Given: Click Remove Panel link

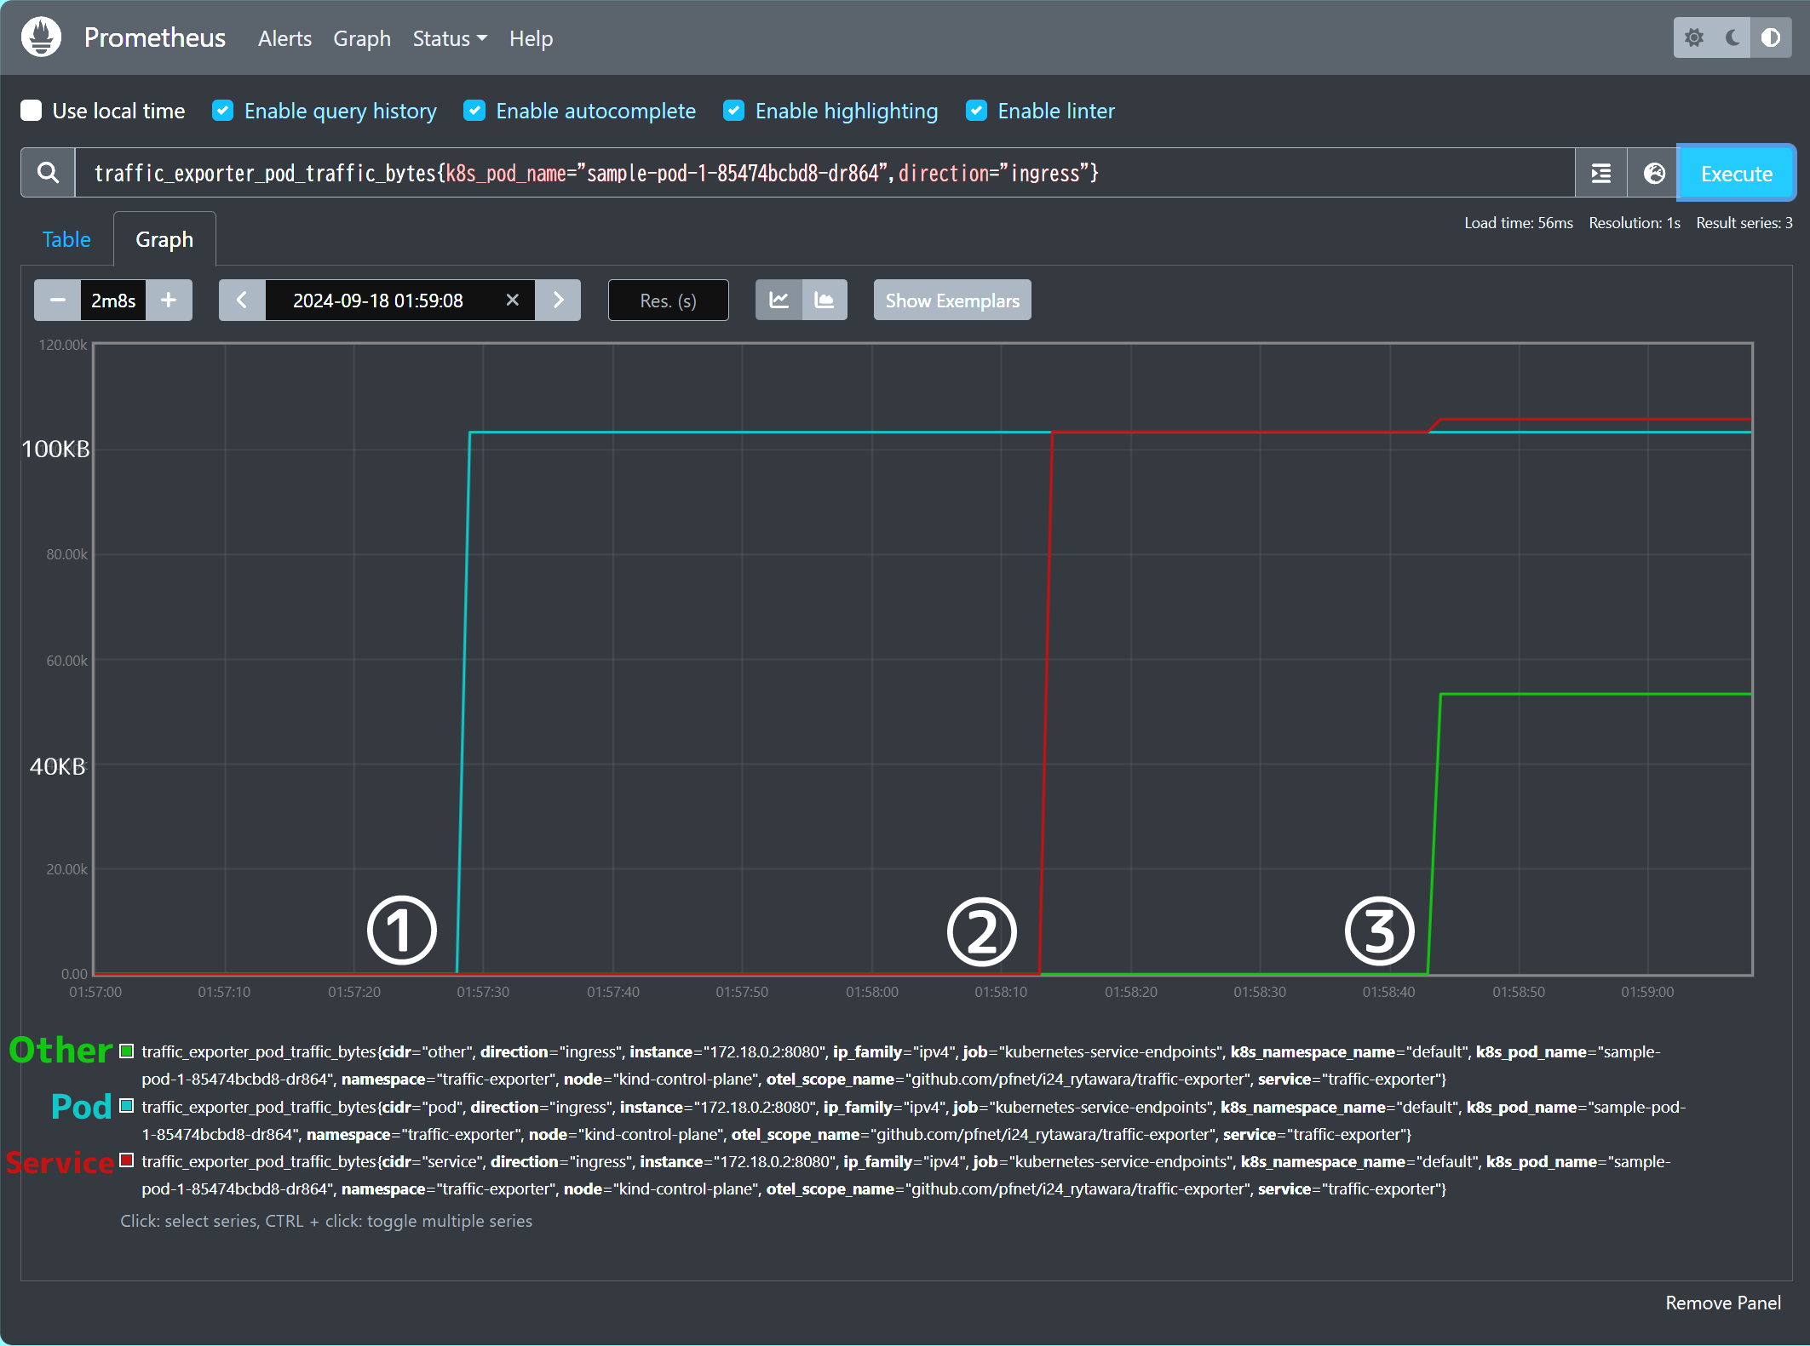Looking at the screenshot, I should click(1723, 1303).
